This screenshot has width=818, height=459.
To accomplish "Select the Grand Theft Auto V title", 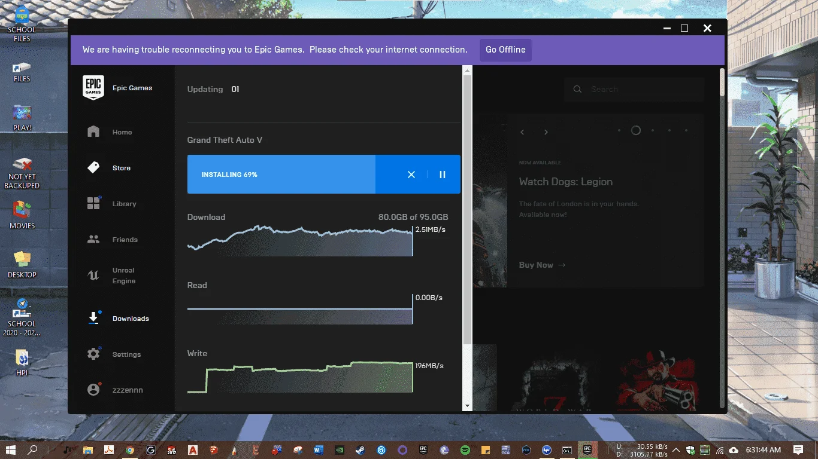I will tap(225, 140).
